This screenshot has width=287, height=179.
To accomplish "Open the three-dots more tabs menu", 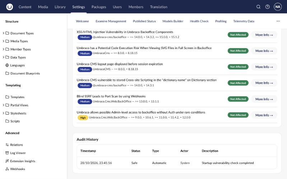I will click(x=278, y=21).
